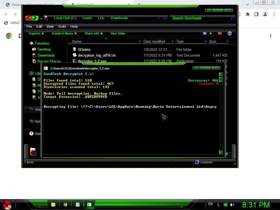Open File Explorer from taskbar
This screenshot has width=280, height=210.
point(53,205)
